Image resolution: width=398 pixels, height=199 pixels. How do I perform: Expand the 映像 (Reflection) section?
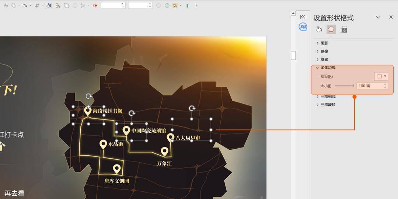tap(324, 51)
